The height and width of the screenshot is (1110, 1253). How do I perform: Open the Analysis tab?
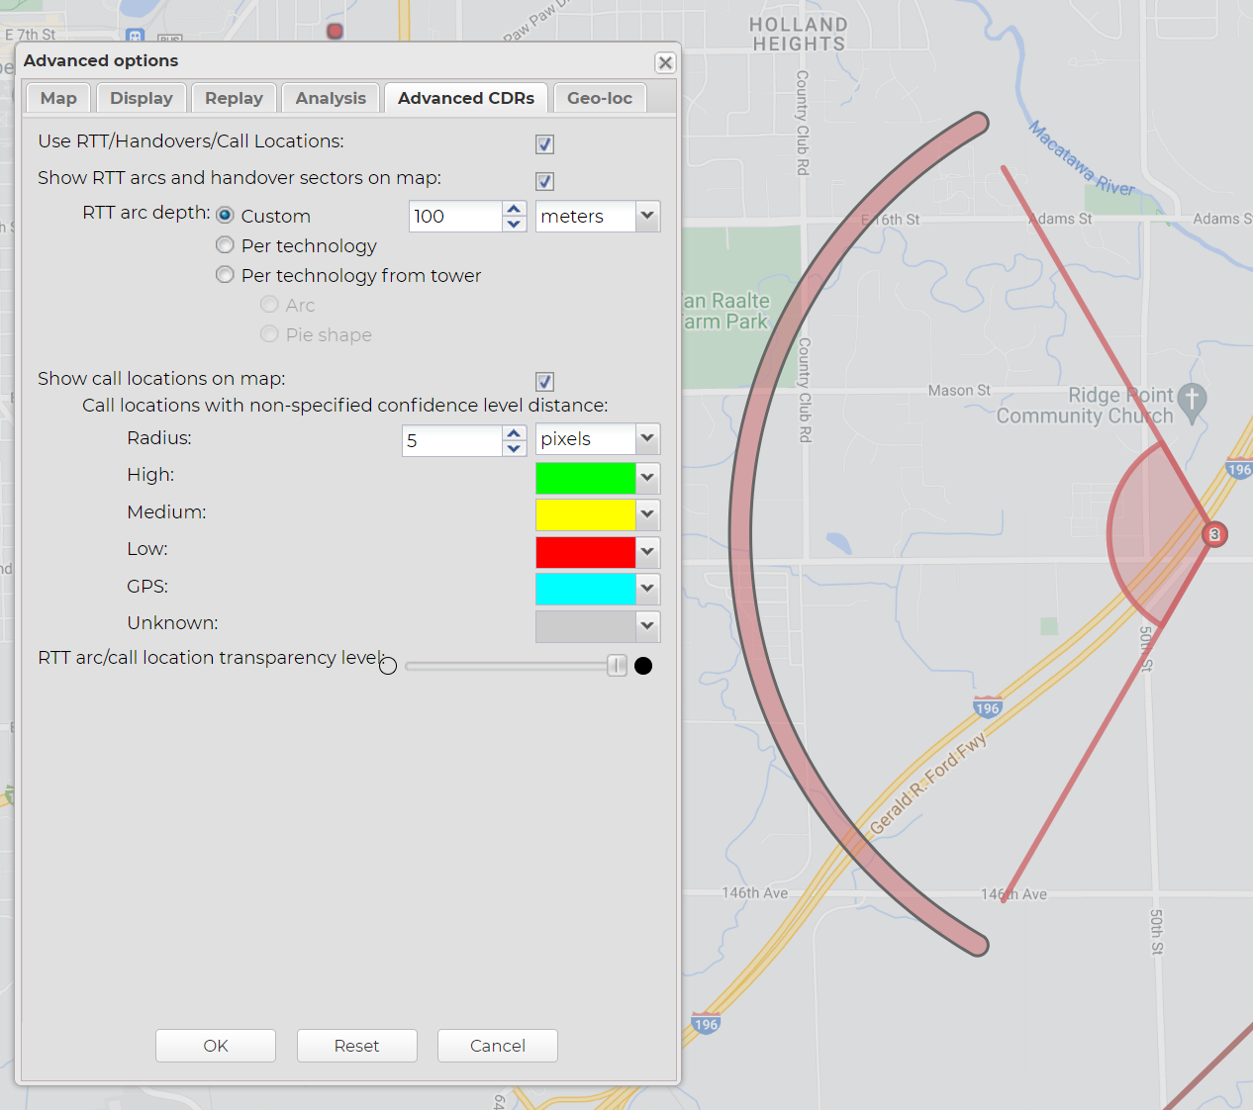coord(331,98)
